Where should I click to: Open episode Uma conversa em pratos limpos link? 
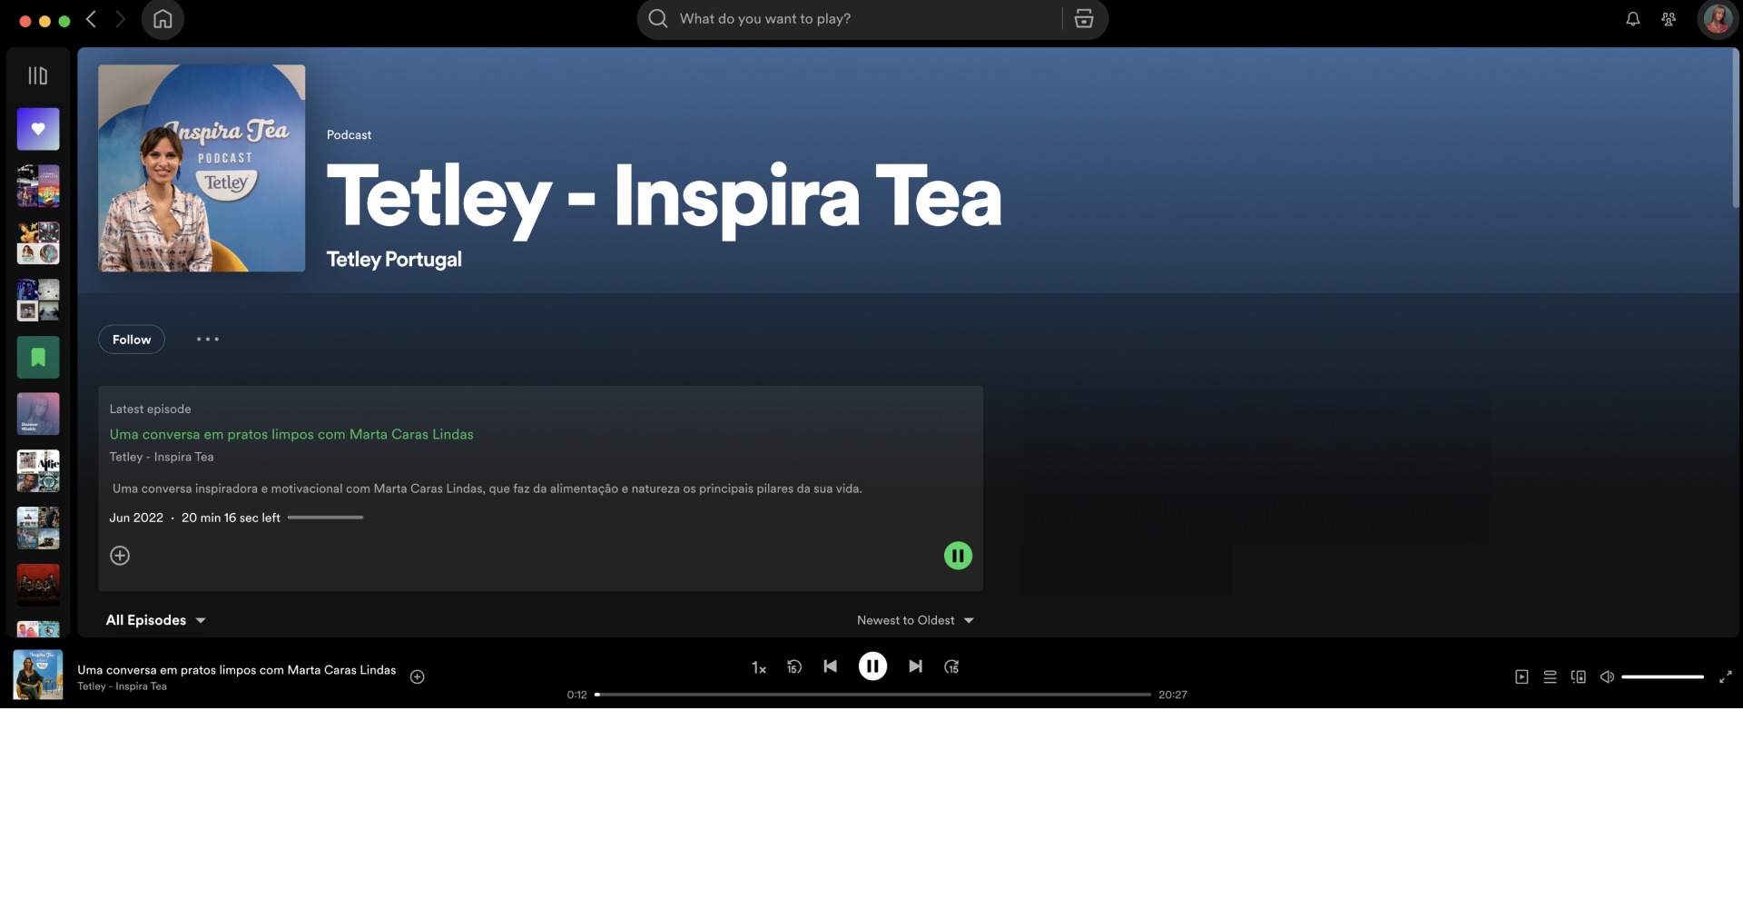point(291,434)
